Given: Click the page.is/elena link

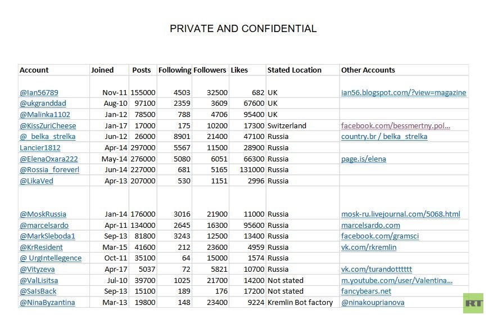Looking at the screenshot, I should coord(363,159).
